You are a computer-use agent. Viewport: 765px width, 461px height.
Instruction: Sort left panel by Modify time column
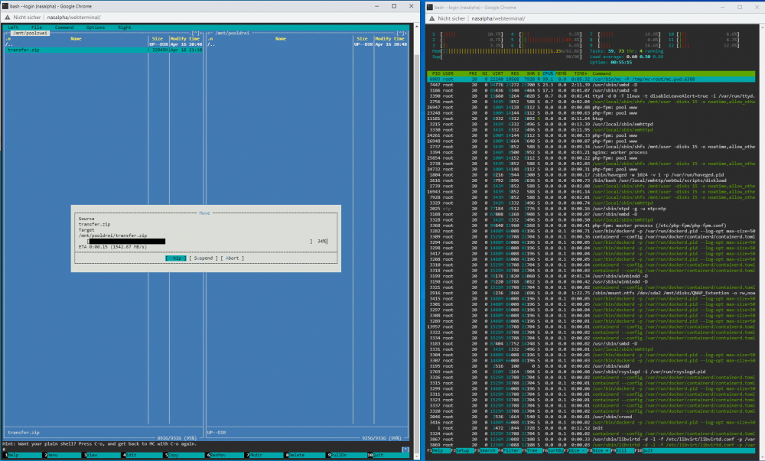185,38
